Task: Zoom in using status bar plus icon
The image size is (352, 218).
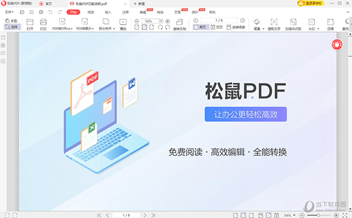Action: click(336, 215)
